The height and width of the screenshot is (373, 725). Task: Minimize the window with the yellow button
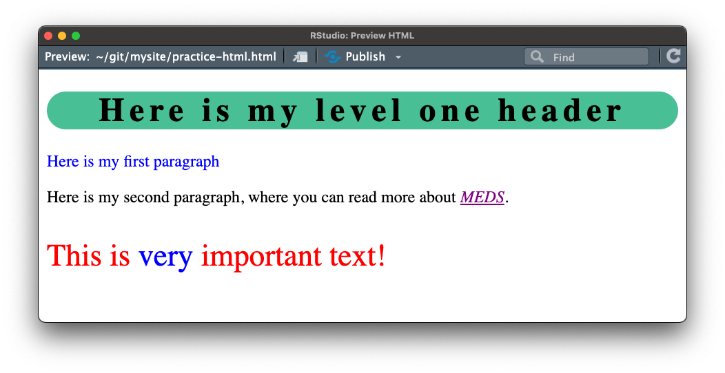click(62, 36)
